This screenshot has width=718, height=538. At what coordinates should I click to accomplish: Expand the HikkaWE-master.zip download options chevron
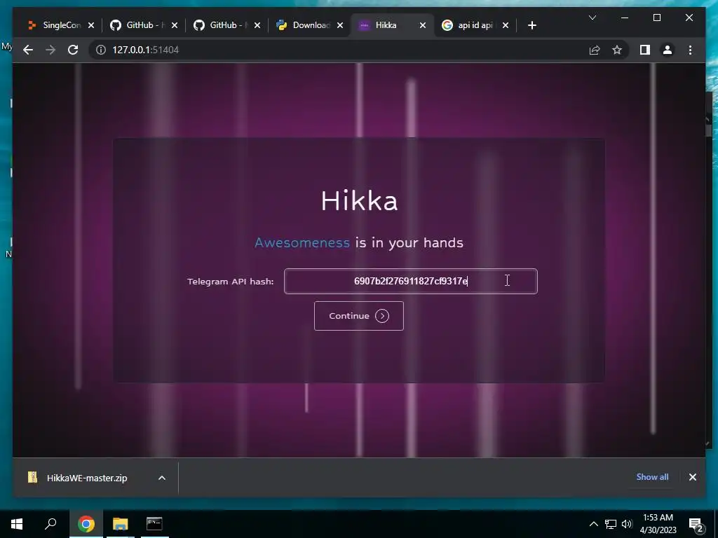[162, 478]
